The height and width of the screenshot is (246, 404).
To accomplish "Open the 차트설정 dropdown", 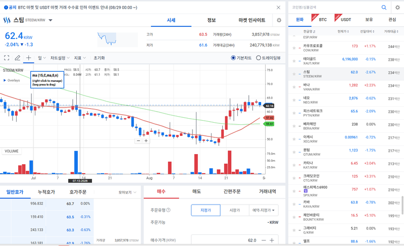I will pos(60,58).
